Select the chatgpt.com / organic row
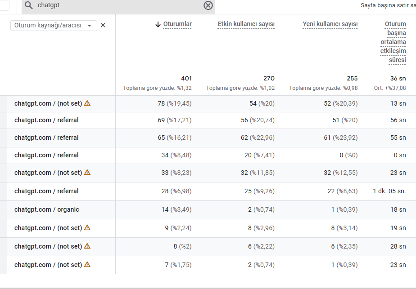 tap(47, 209)
